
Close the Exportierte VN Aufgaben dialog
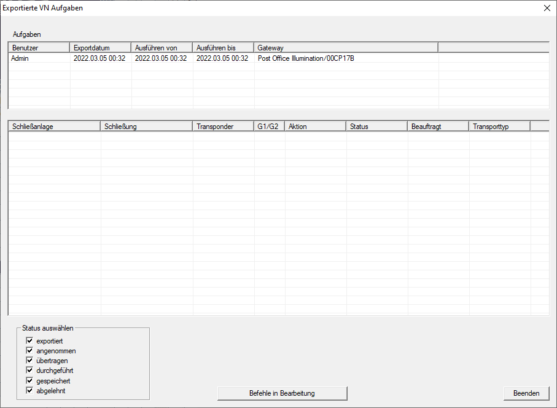[547, 8]
